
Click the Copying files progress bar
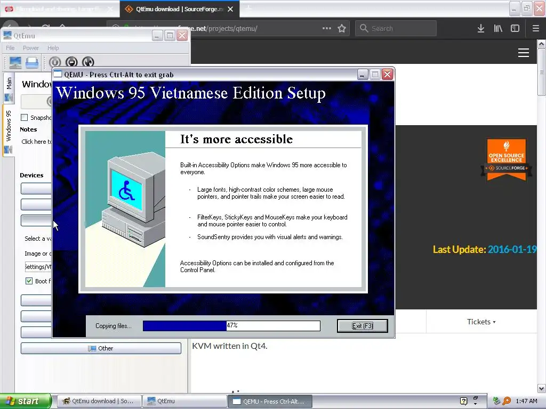pyautogui.click(x=231, y=325)
